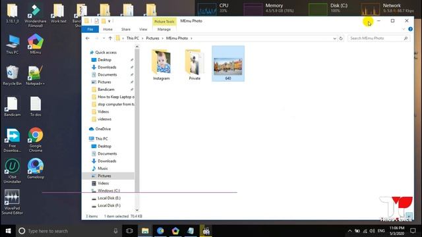The height and width of the screenshot is (237, 422).
Task: Open the Bandicam folder in the sidebar
Action: (105, 90)
